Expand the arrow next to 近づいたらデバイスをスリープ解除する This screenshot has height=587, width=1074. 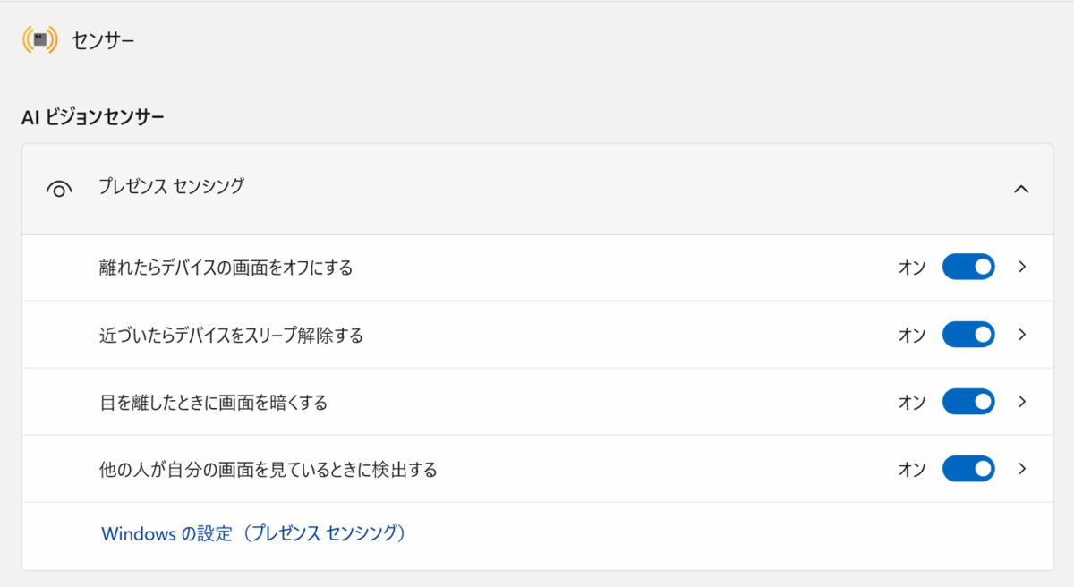[1022, 335]
